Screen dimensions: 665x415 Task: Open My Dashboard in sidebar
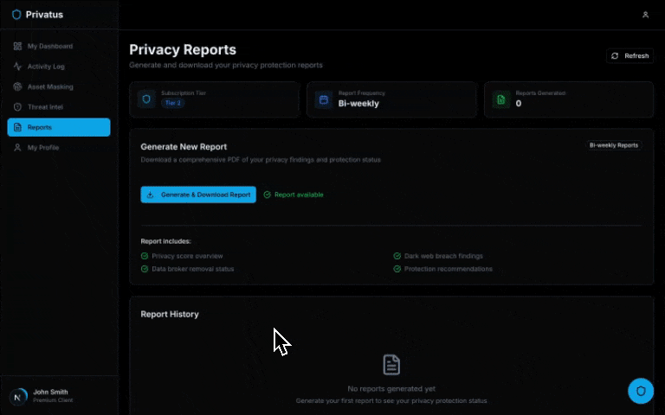pos(49,46)
